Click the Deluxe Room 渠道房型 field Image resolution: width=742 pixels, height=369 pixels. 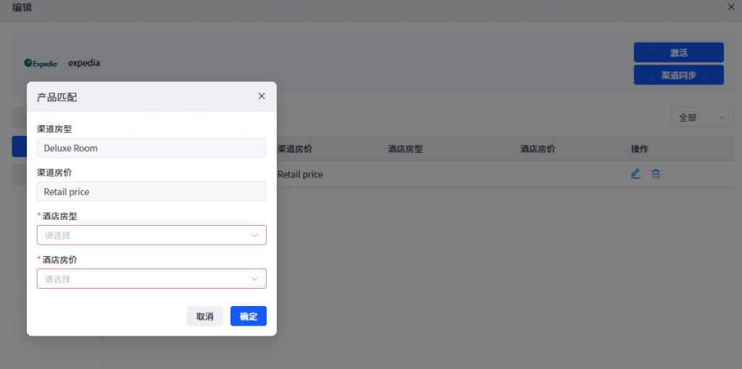(x=151, y=148)
